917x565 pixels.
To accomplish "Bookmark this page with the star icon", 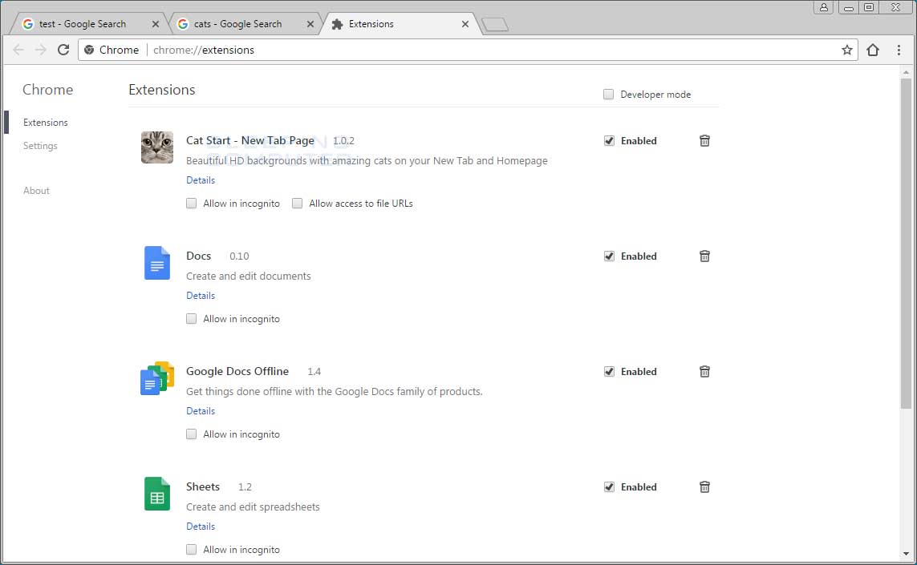I will 847,50.
